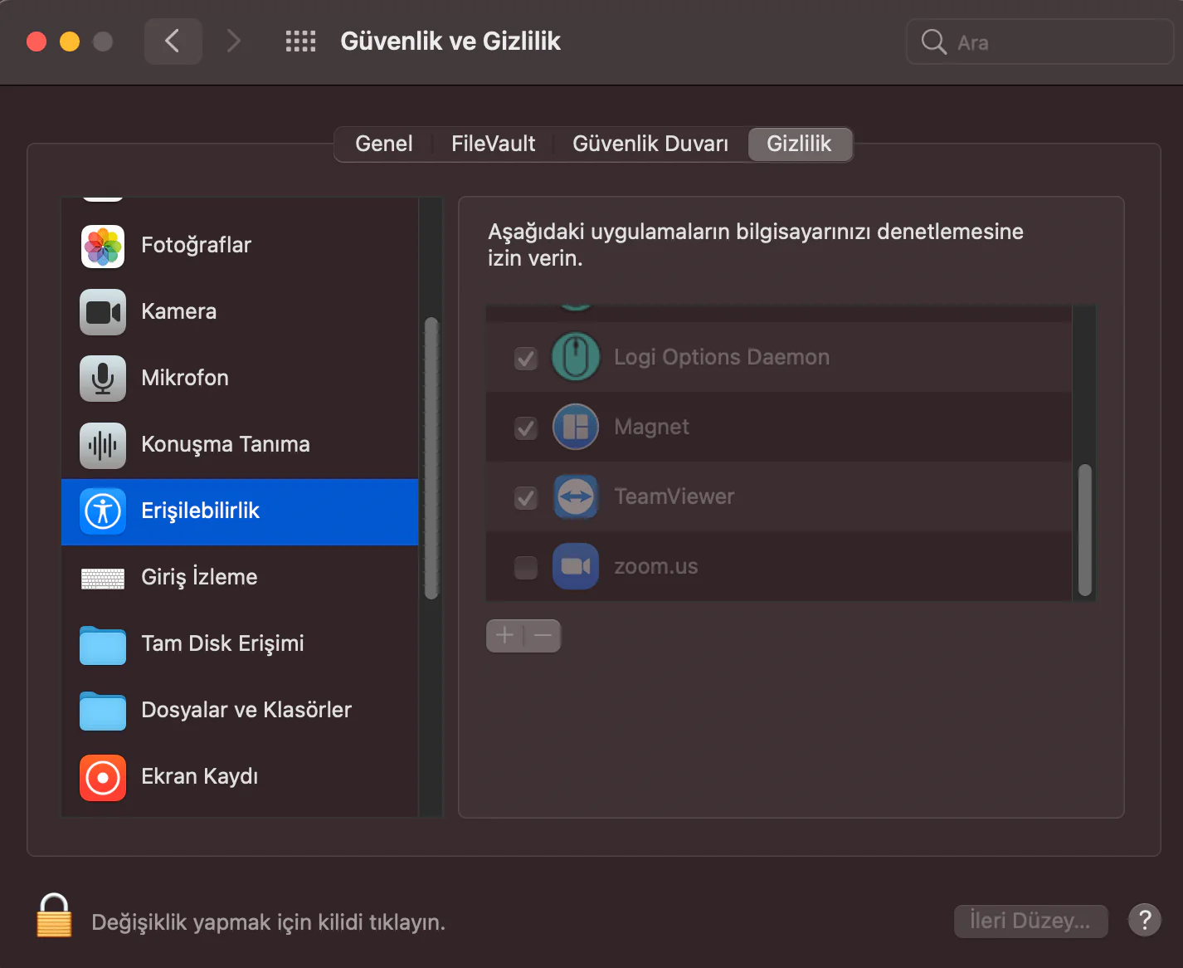Select Tam Disk Erişimi category
Image resolution: width=1183 pixels, height=968 pixels.
tap(240, 644)
